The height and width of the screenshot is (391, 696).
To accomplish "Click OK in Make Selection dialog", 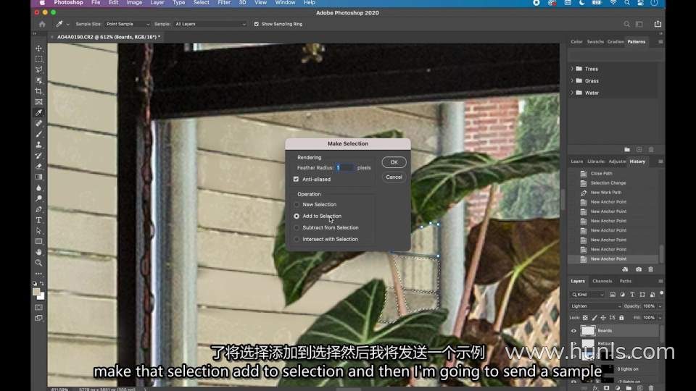I will pyautogui.click(x=394, y=162).
